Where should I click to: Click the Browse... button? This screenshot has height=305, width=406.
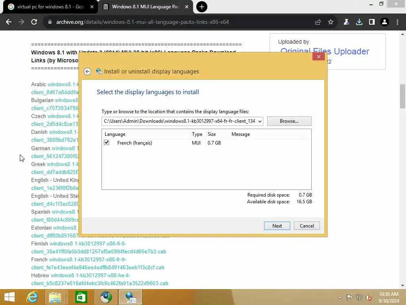click(x=289, y=121)
